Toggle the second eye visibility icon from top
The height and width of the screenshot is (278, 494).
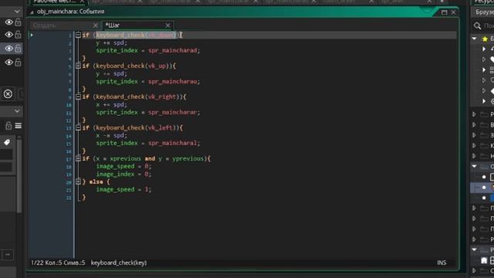click(8, 34)
